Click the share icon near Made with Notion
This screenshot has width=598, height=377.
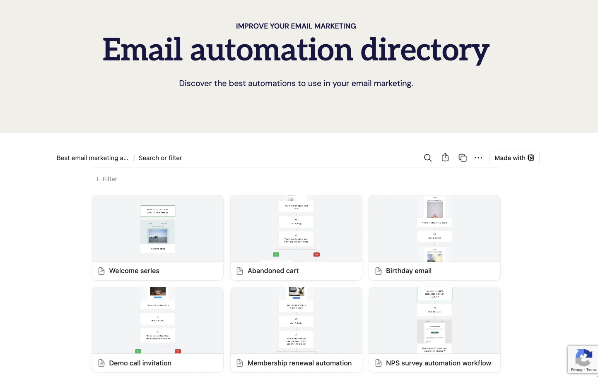445,158
